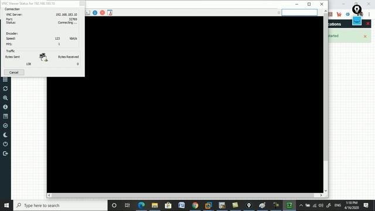Click the logout exit icon in left sidebar
The width and height of the screenshot is (375, 211).
(5, 154)
